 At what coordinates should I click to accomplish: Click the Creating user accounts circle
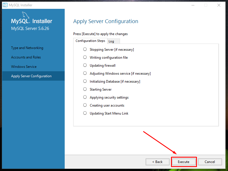coord(85,105)
